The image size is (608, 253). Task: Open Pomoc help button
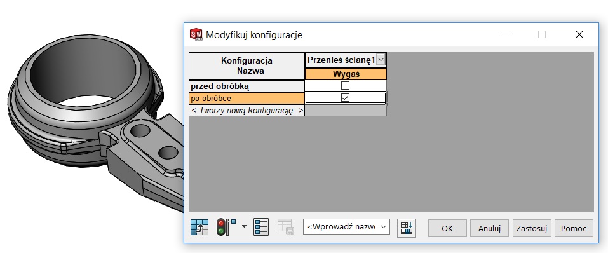click(x=574, y=228)
